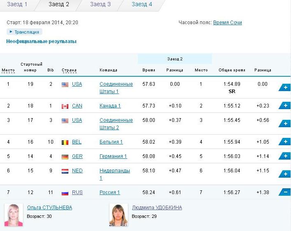Expand the Германия 1 team details
Screen dimensions: 291x231
click(x=285, y=156)
